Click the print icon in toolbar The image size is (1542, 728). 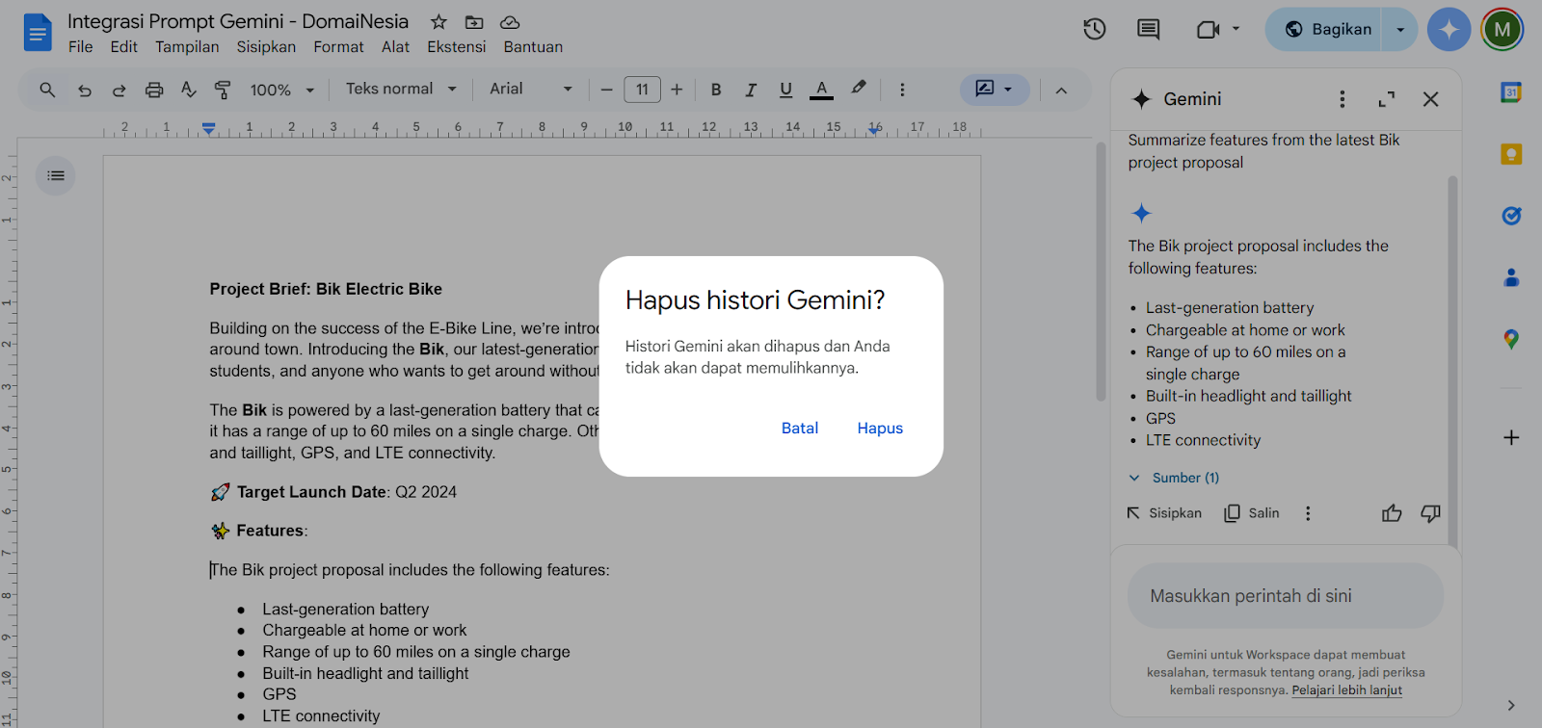154,90
